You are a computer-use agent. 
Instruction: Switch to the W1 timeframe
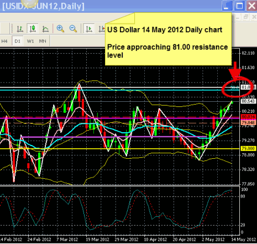coord(30,41)
